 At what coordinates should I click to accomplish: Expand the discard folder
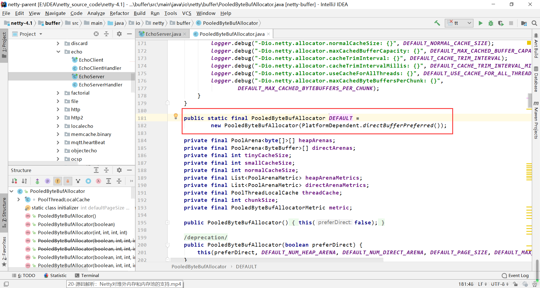click(58, 43)
